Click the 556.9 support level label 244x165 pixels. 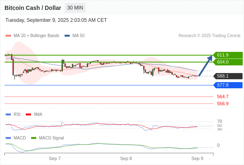click(222, 104)
